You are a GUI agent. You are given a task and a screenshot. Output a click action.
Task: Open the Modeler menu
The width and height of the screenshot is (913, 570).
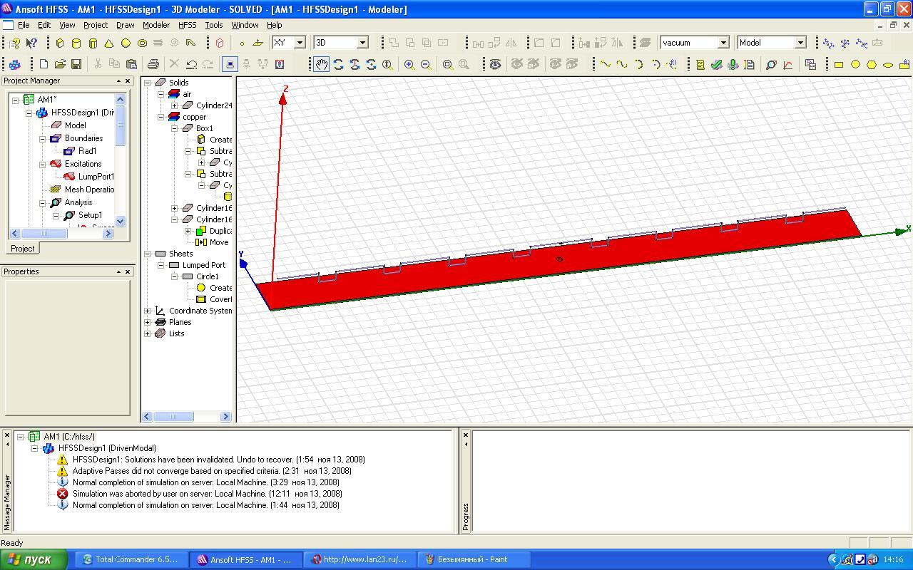(x=156, y=25)
